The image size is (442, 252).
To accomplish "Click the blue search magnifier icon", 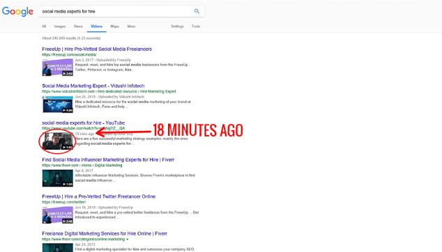I will [x=197, y=11].
